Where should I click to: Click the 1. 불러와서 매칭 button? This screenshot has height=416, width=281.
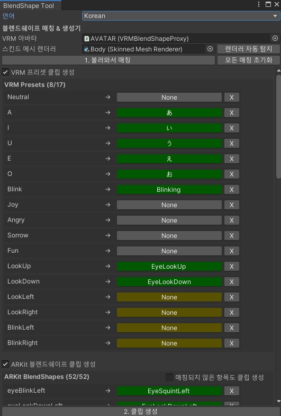108,60
